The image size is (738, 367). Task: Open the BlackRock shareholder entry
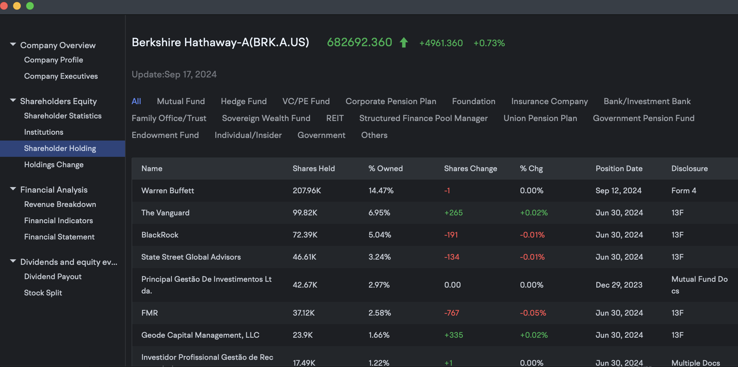coord(160,235)
